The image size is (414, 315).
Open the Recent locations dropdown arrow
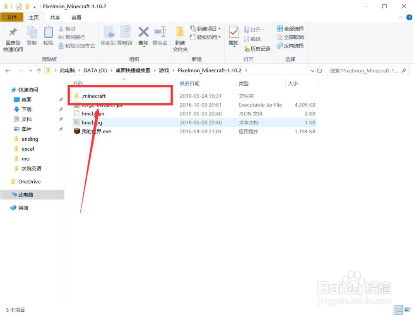(x=31, y=71)
